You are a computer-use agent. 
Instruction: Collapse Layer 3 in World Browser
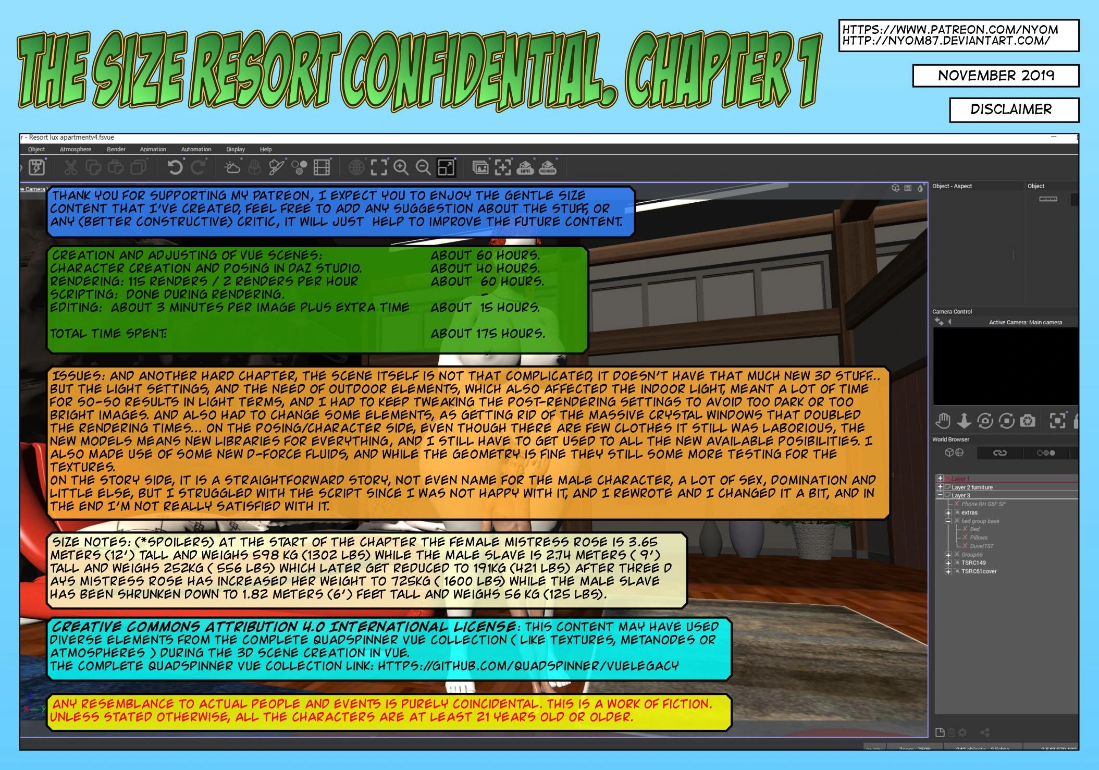(x=940, y=496)
